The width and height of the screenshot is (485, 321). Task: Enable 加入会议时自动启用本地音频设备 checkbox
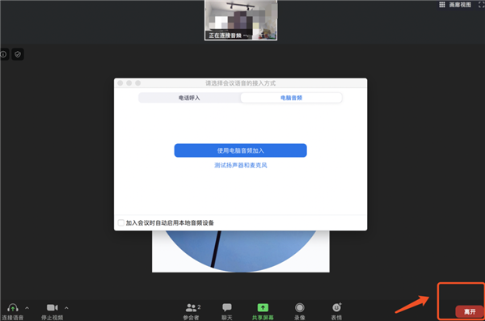(121, 222)
